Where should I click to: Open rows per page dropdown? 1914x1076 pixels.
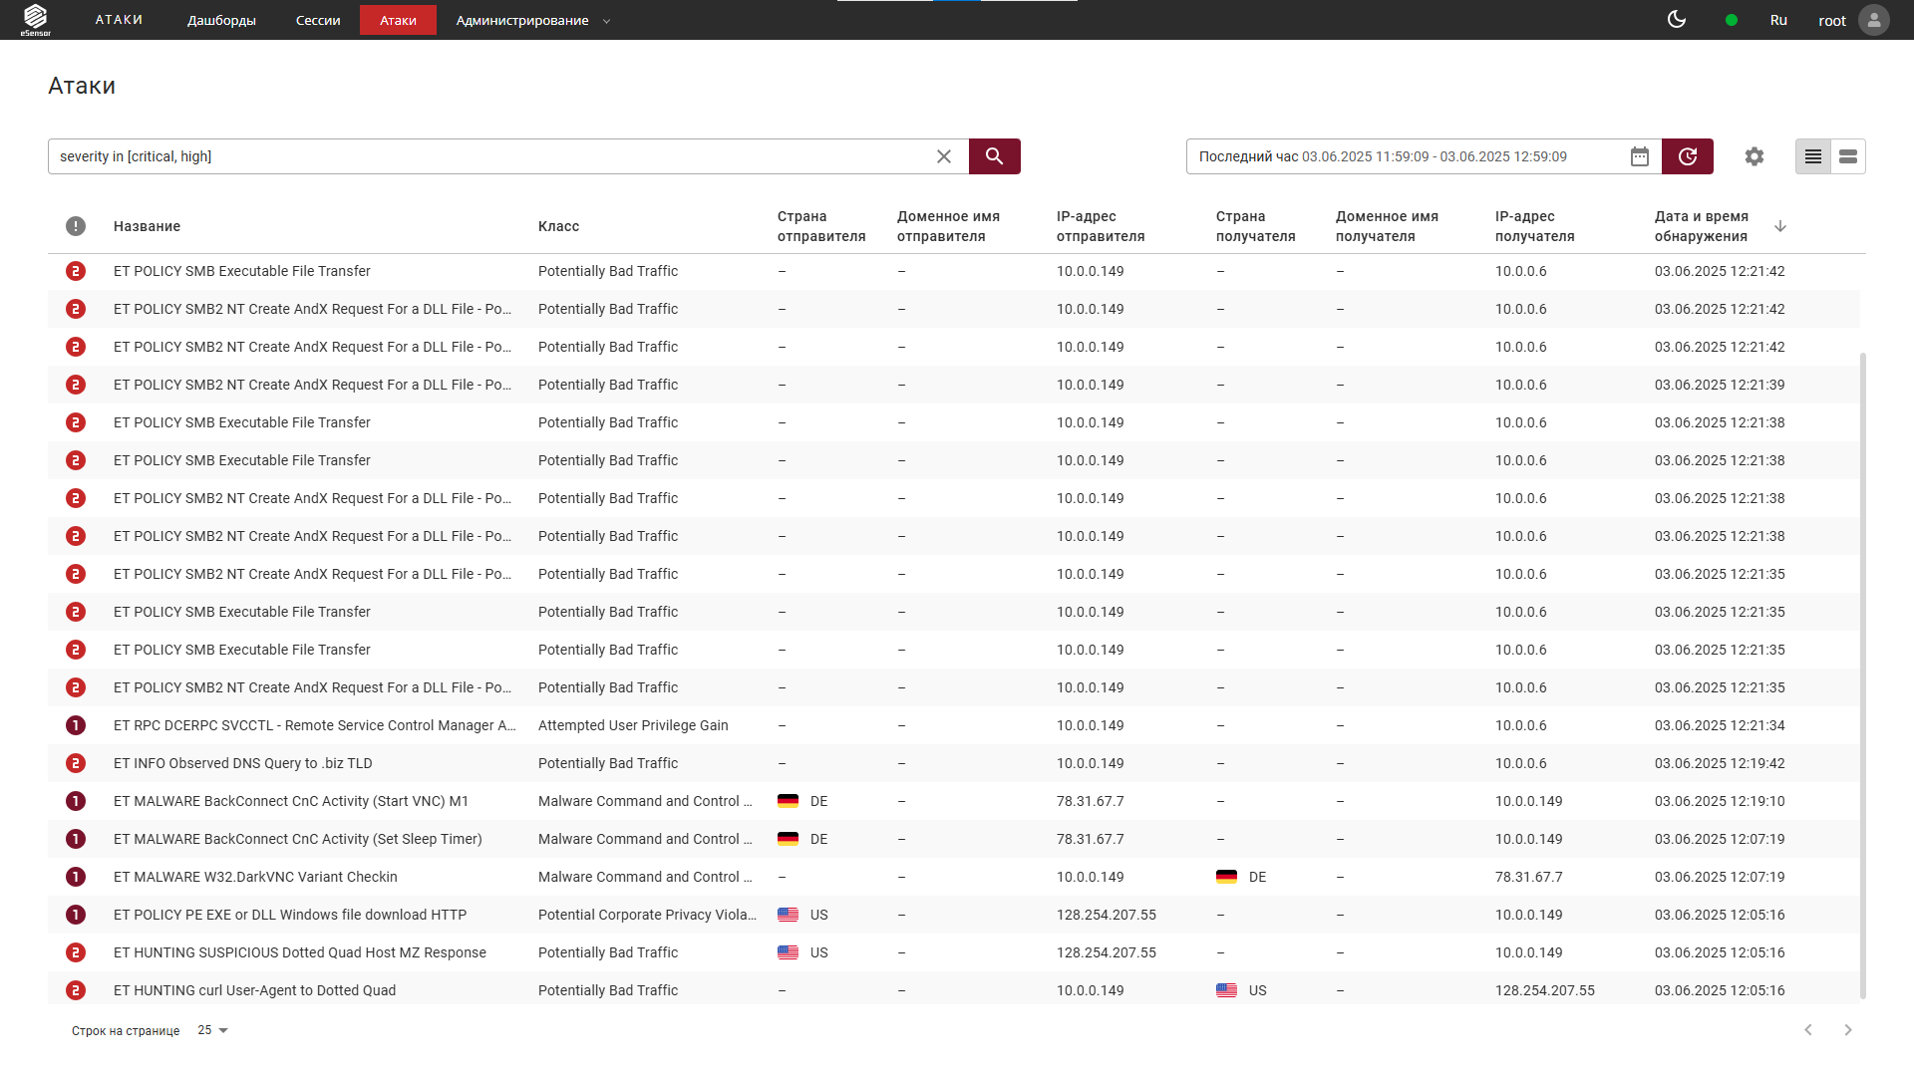coord(213,1030)
